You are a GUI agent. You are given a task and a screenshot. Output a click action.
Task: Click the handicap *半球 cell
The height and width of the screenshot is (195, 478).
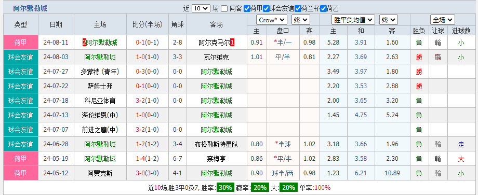(x=283, y=144)
